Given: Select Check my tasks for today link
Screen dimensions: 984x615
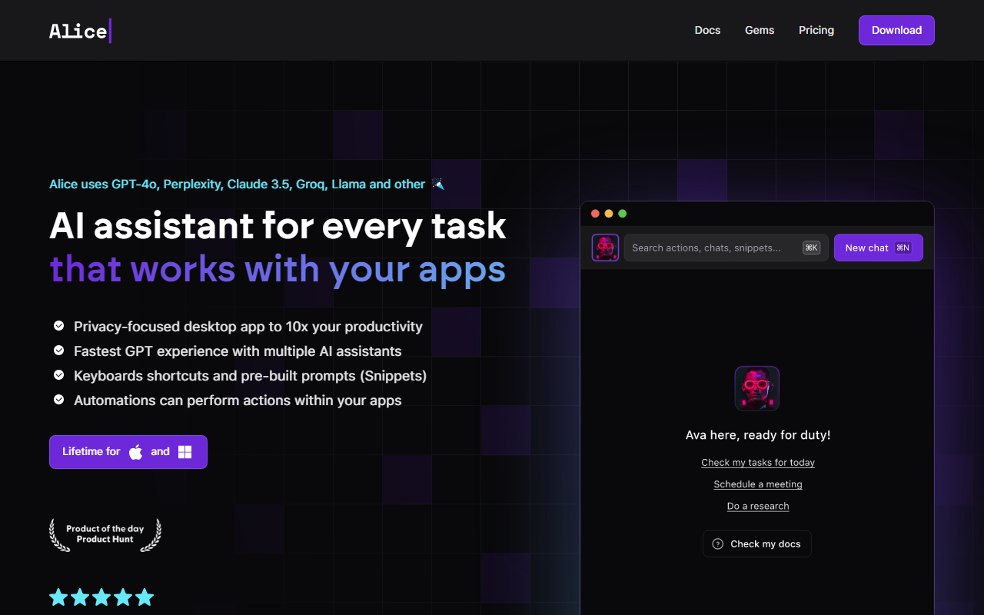Looking at the screenshot, I should pos(758,462).
